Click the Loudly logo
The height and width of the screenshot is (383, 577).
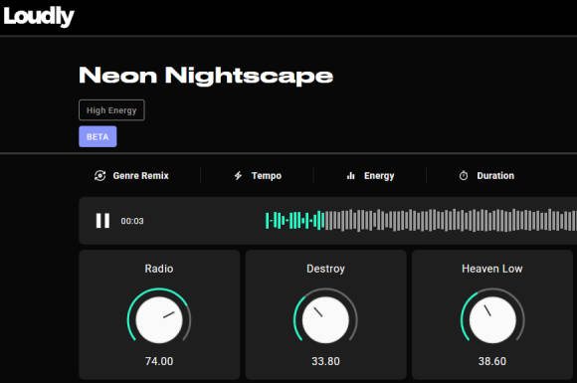(x=39, y=17)
